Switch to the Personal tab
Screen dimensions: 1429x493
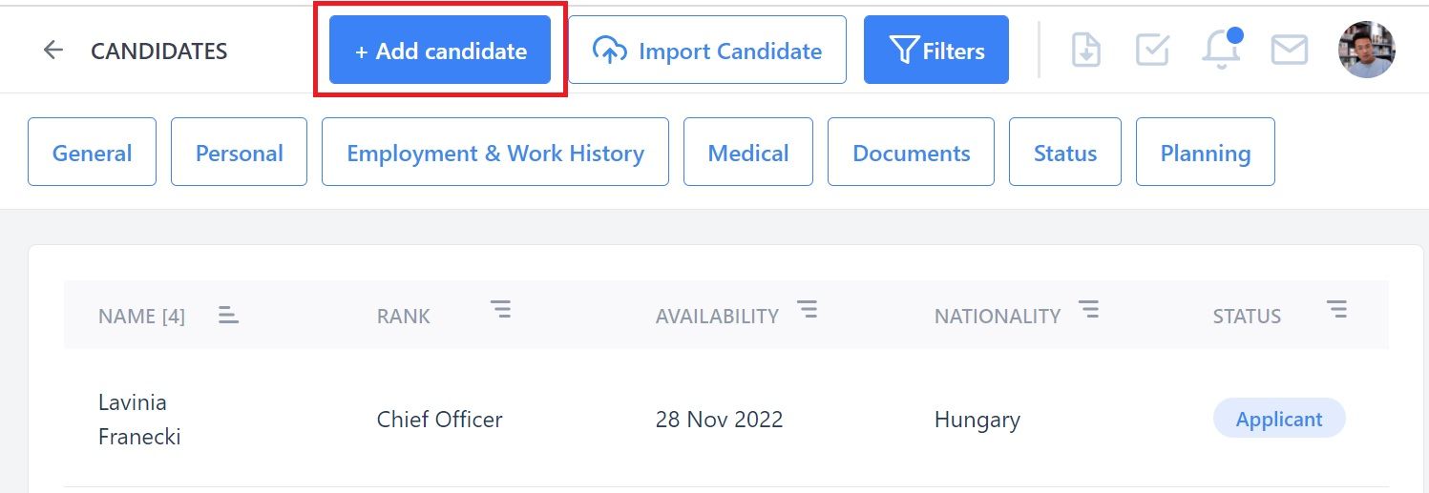pyautogui.click(x=239, y=152)
